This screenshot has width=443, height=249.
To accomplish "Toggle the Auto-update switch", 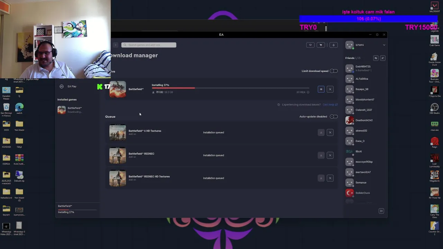I will click(x=334, y=117).
